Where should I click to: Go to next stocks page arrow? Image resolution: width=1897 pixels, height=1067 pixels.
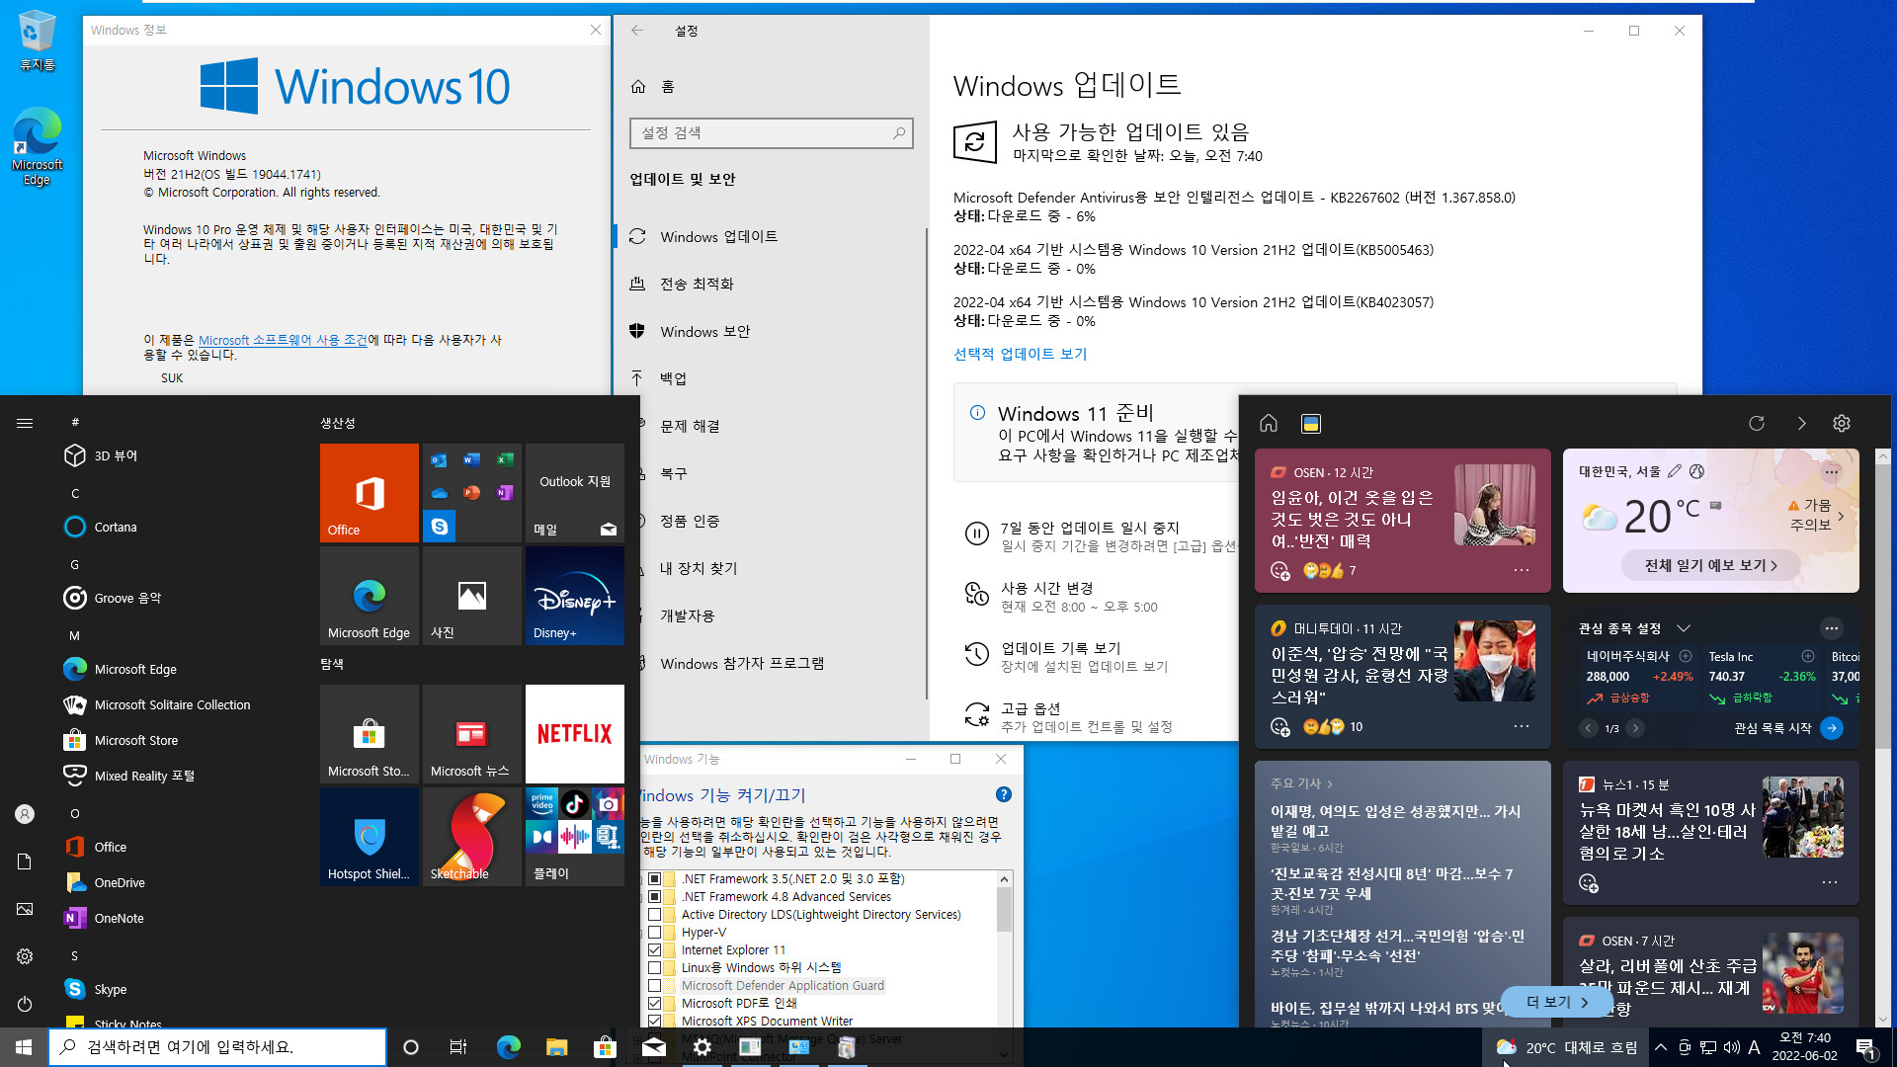(1636, 728)
